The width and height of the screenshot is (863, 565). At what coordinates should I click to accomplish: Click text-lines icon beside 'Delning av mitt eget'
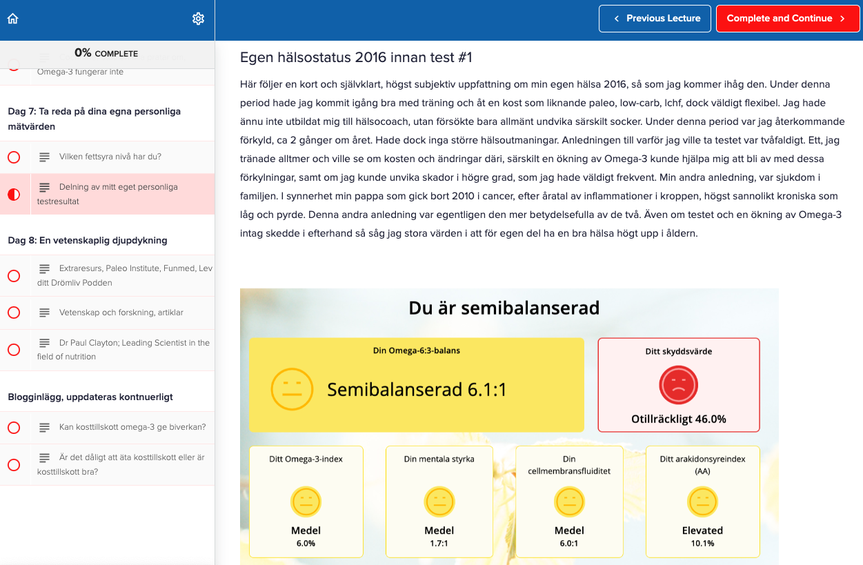(45, 187)
